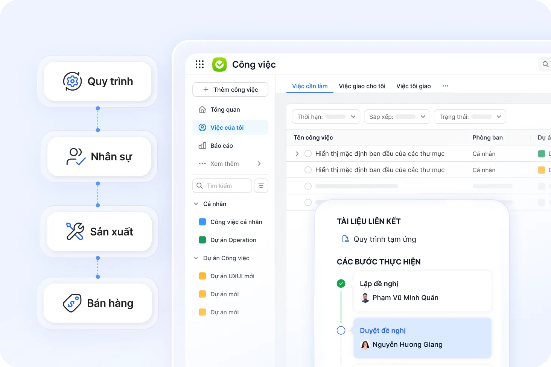
Task: Expand the first task row chevron
Action: point(297,153)
